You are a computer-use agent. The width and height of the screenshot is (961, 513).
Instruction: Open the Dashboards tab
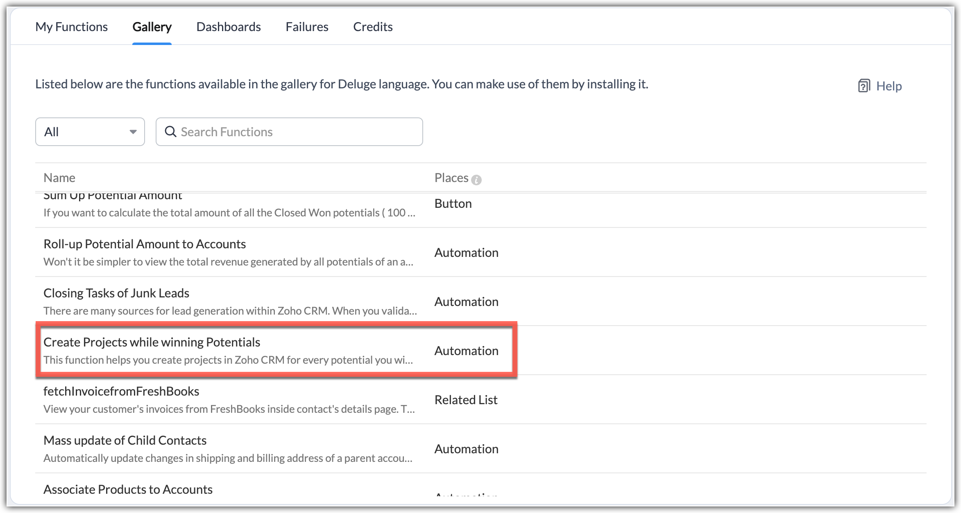(228, 27)
